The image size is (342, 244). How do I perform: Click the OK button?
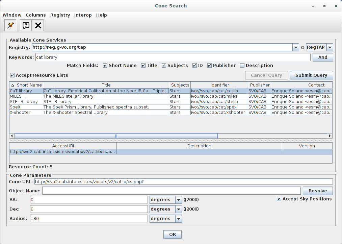point(173,235)
